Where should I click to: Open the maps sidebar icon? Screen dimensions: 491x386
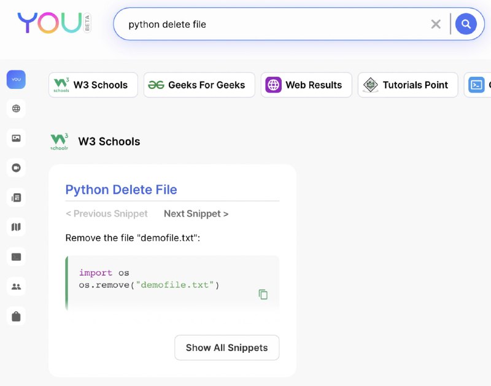16,227
